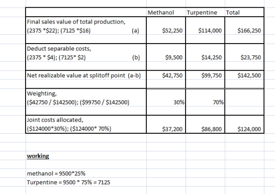Select the Total column header cell
Viewport: 275px width, 194px height.
click(245, 12)
